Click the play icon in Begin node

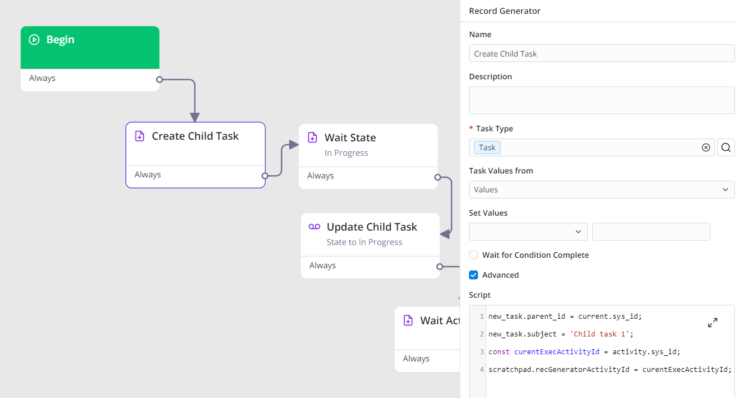pyautogui.click(x=34, y=40)
